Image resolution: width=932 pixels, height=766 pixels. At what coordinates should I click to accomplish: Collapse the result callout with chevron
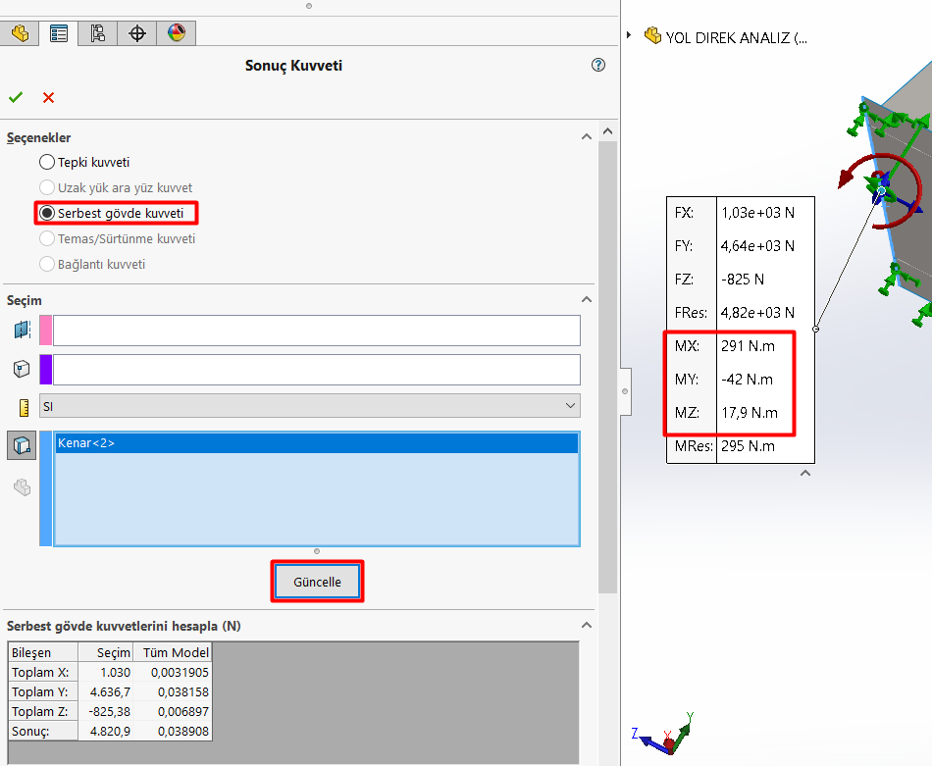point(805,473)
